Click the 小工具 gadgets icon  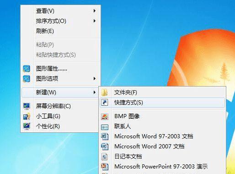click(x=27, y=116)
